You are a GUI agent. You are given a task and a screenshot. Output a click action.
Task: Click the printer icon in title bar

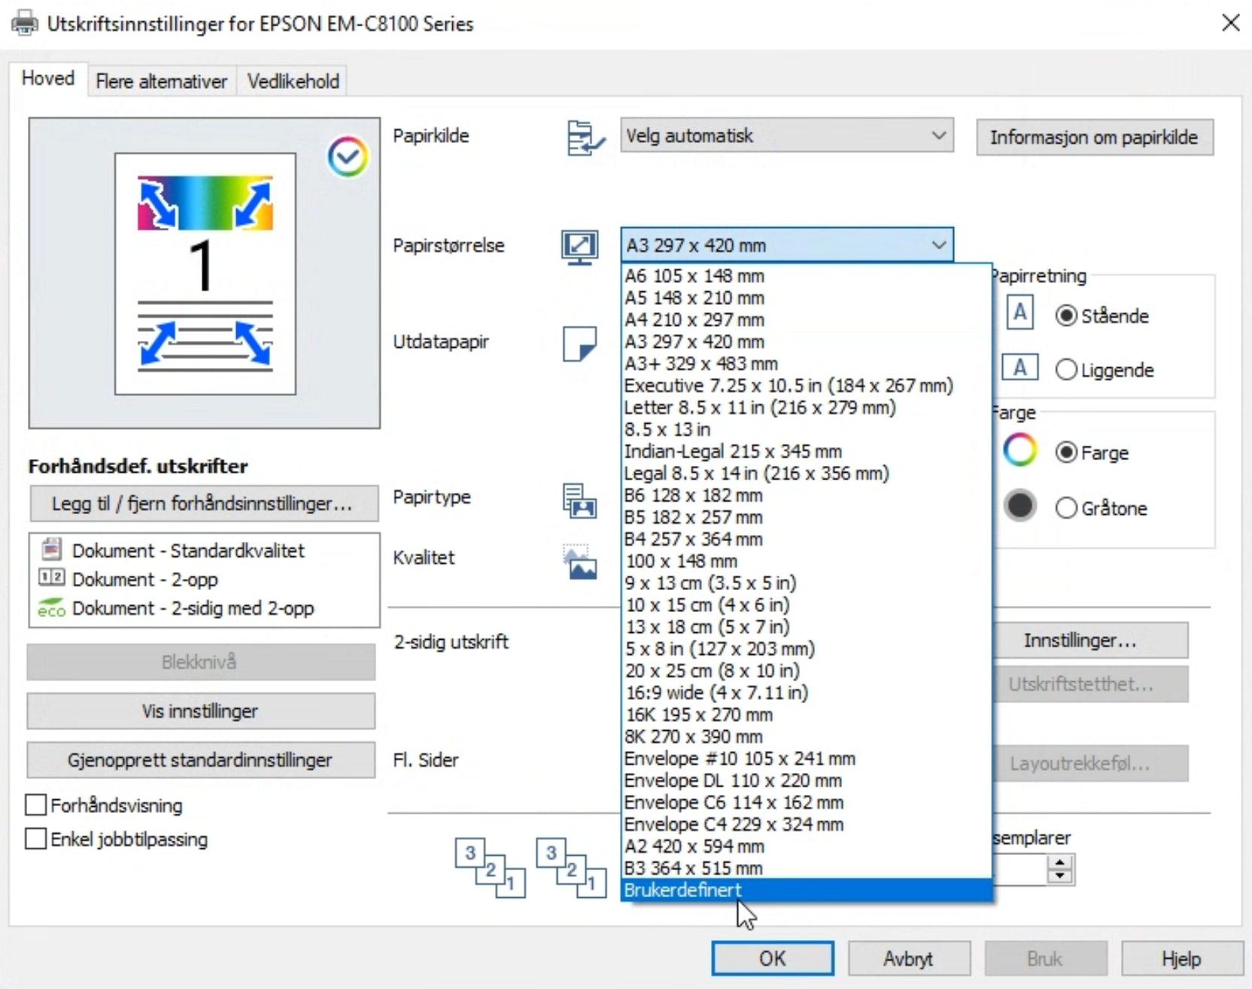(x=24, y=23)
